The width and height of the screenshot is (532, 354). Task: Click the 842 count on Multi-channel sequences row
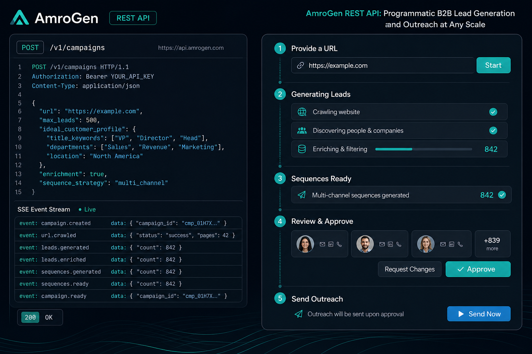tap(487, 195)
